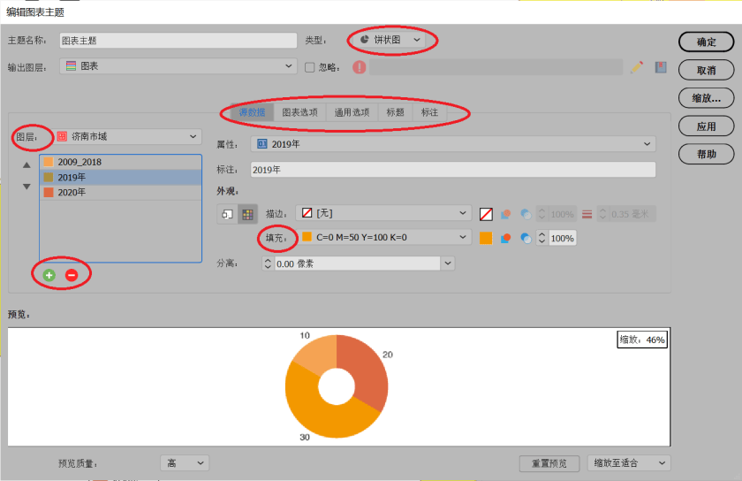Open the 填充 color dropdown
This screenshot has width=742, height=481.
(x=384, y=237)
